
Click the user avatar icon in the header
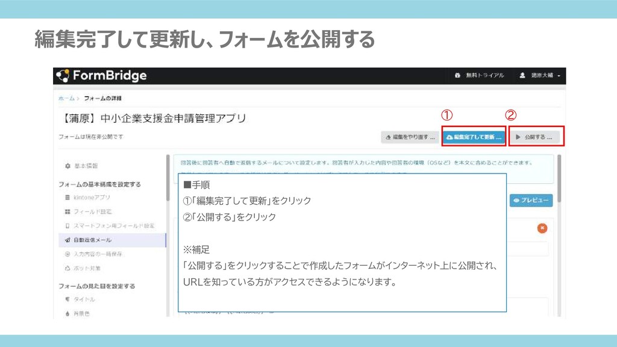click(522, 75)
